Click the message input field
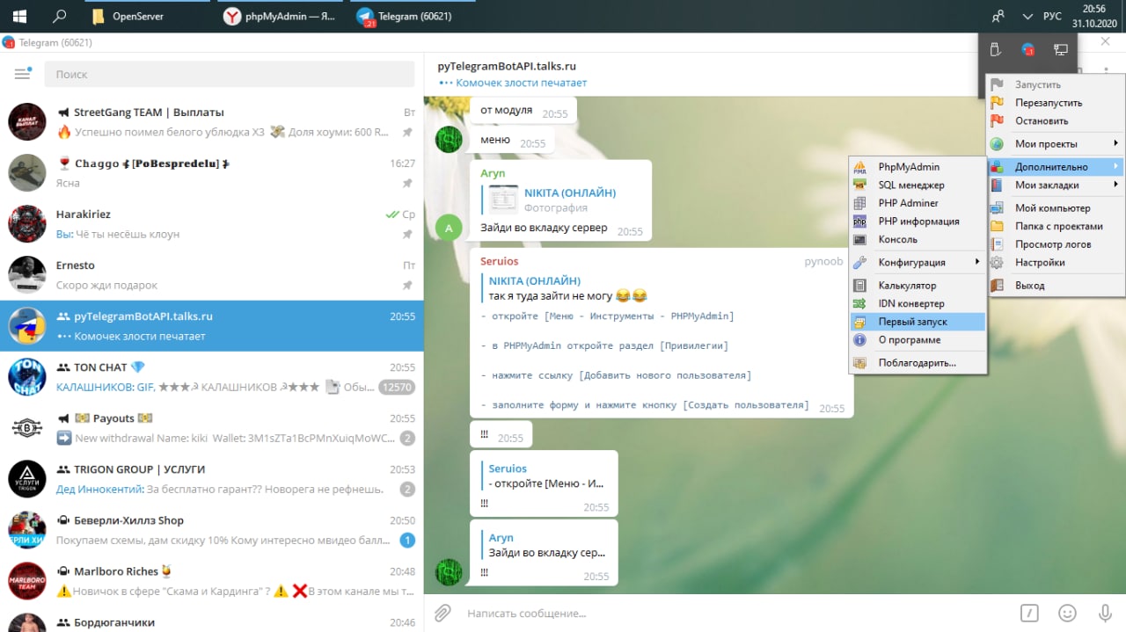 pos(735,613)
